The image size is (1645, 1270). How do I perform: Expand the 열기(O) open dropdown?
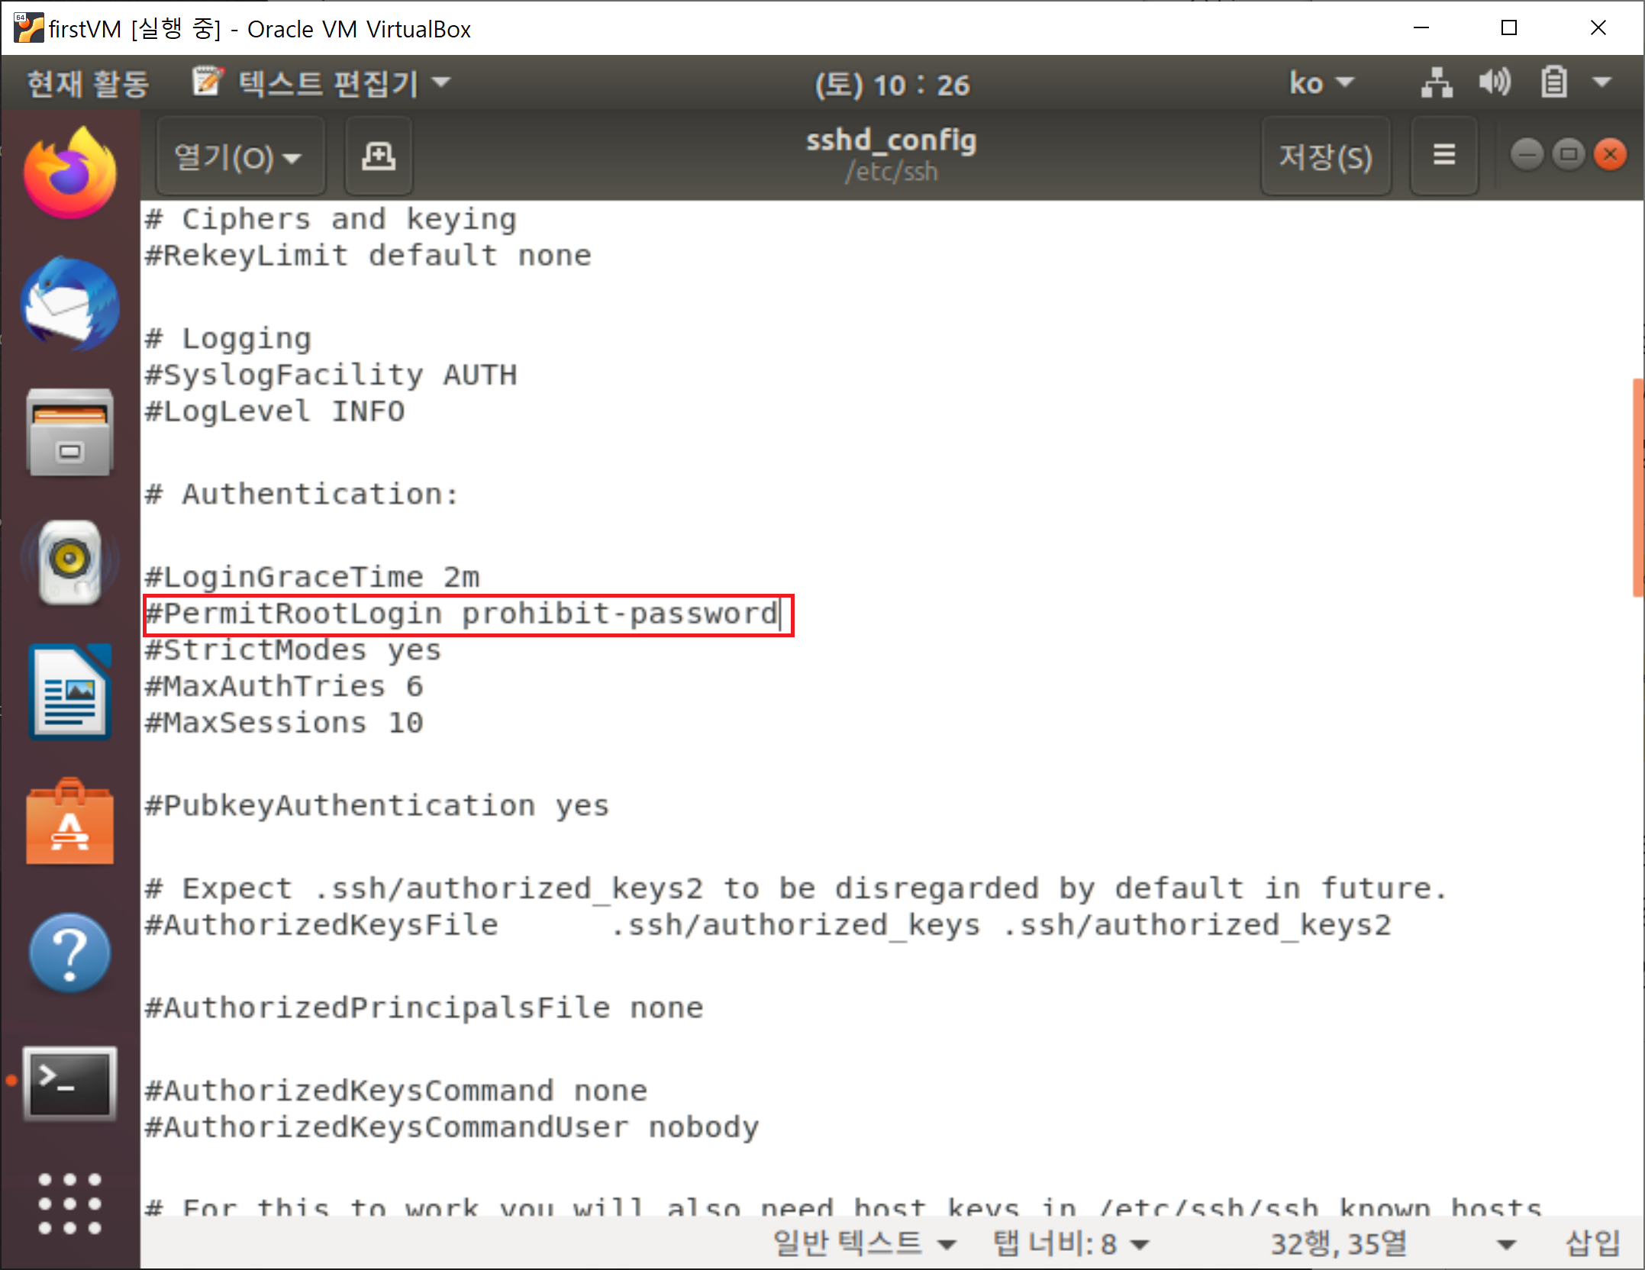pos(239,157)
